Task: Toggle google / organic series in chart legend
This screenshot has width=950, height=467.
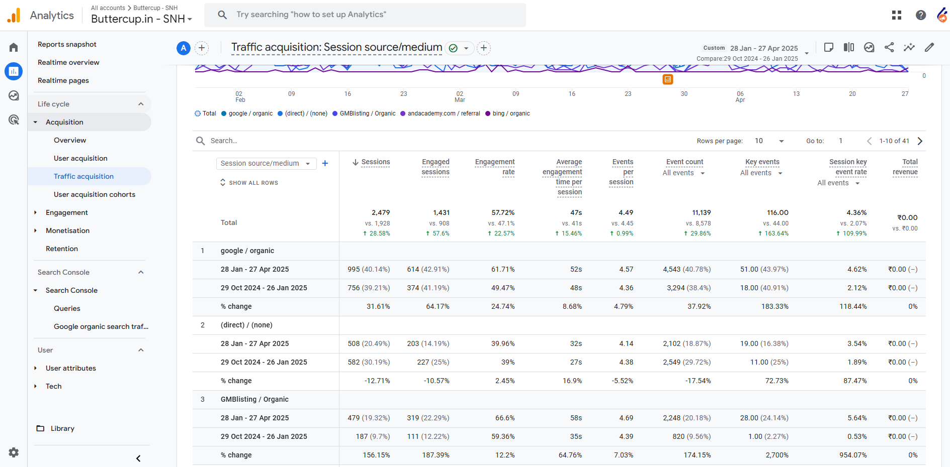Action: pos(247,113)
